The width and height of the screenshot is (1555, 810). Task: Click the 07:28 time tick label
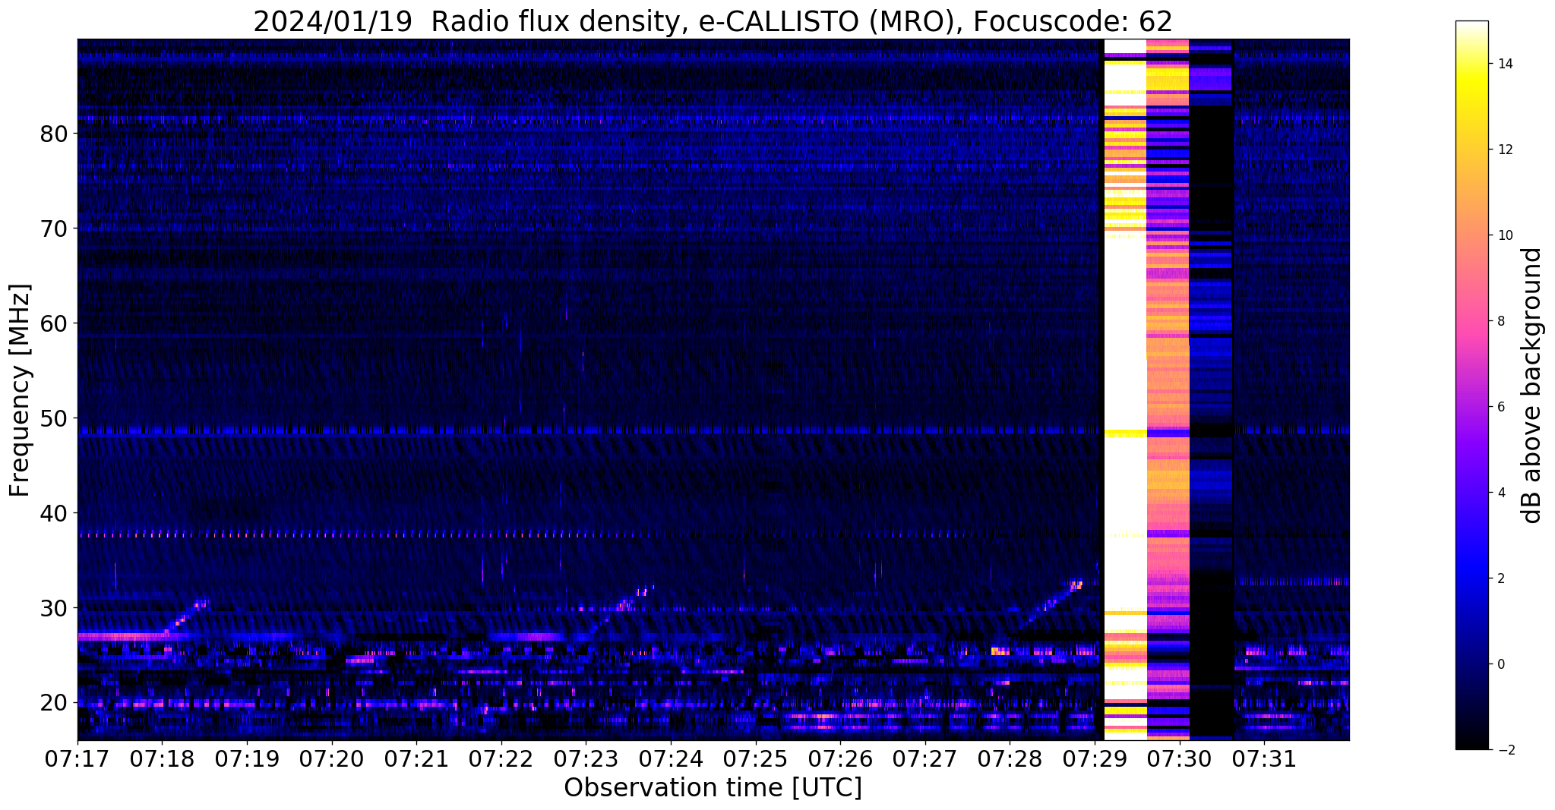[1010, 758]
